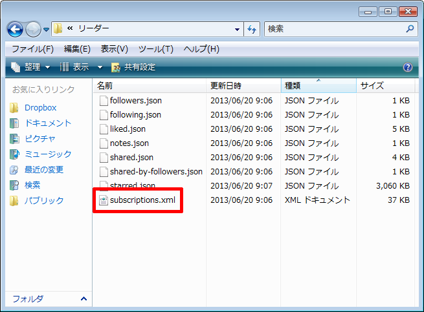The height and width of the screenshot is (312, 424).
Task: Click the Forward navigation arrow button
Action: pyautogui.click(x=33, y=29)
